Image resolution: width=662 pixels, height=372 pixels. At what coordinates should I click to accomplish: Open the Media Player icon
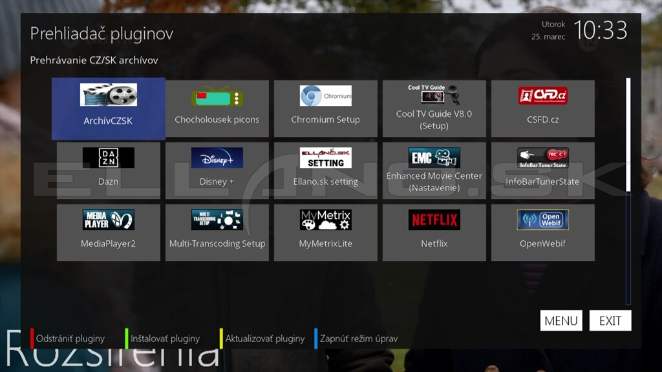[109, 220]
